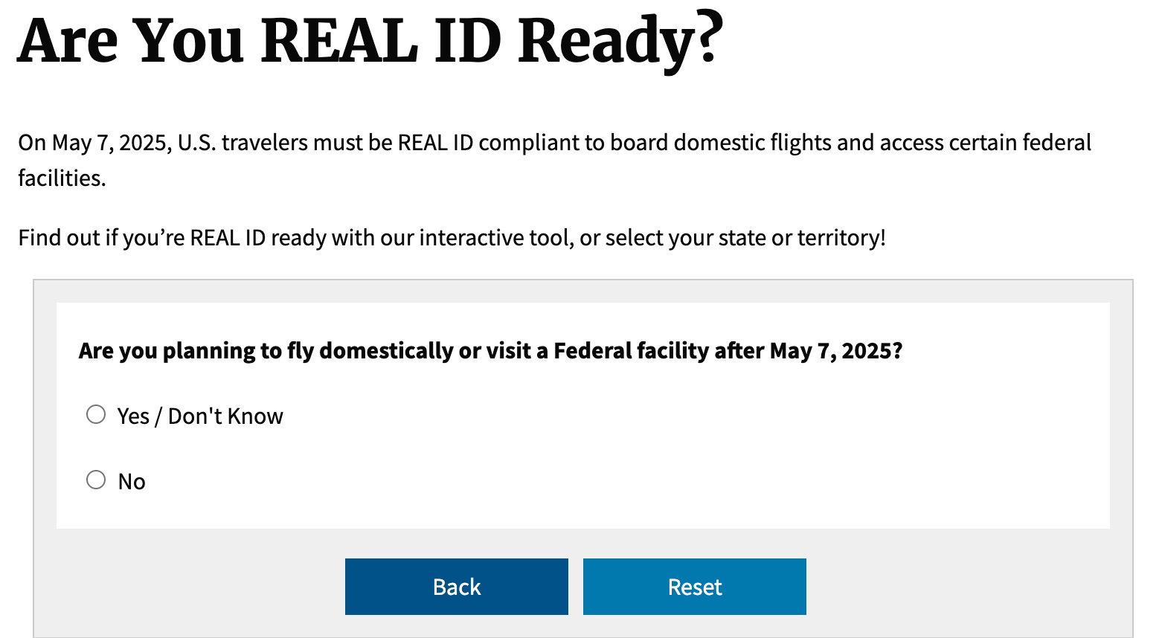Click "REAL ID" in the page heading
The width and height of the screenshot is (1162, 638).
pos(381,40)
